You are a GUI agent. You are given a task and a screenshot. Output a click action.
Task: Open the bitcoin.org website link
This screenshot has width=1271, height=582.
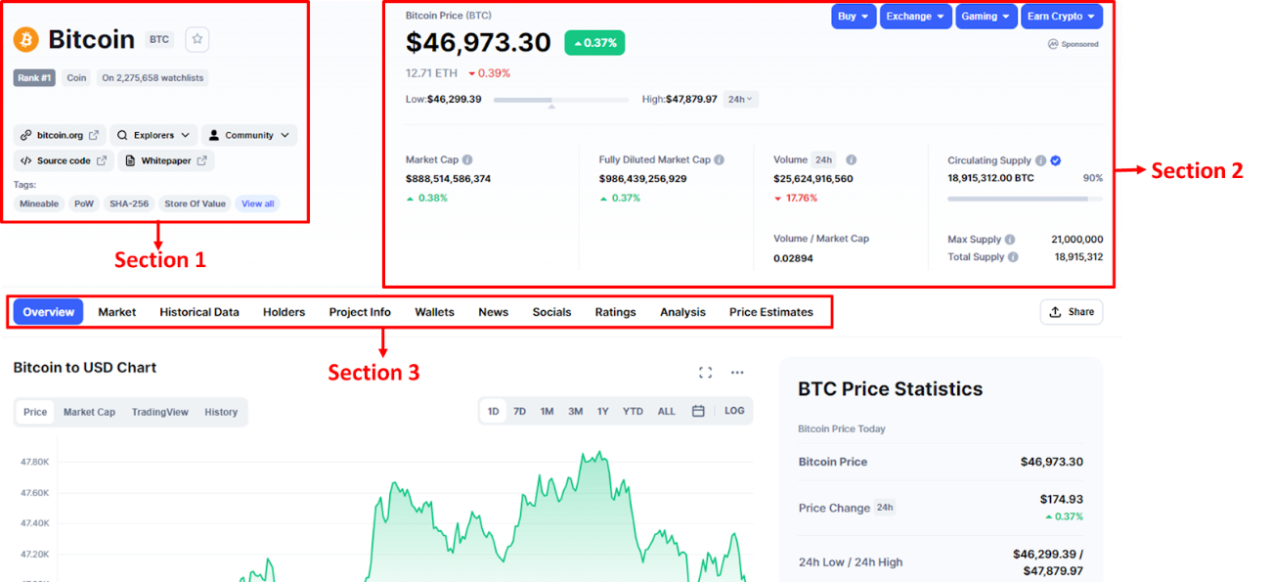(x=61, y=135)
